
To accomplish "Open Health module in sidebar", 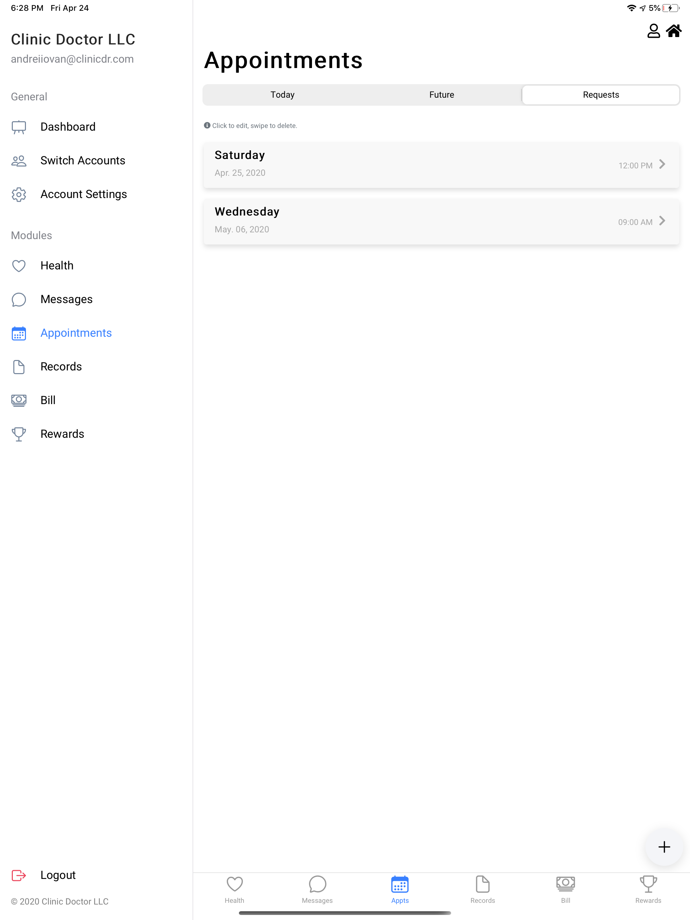I will point(57,266).
